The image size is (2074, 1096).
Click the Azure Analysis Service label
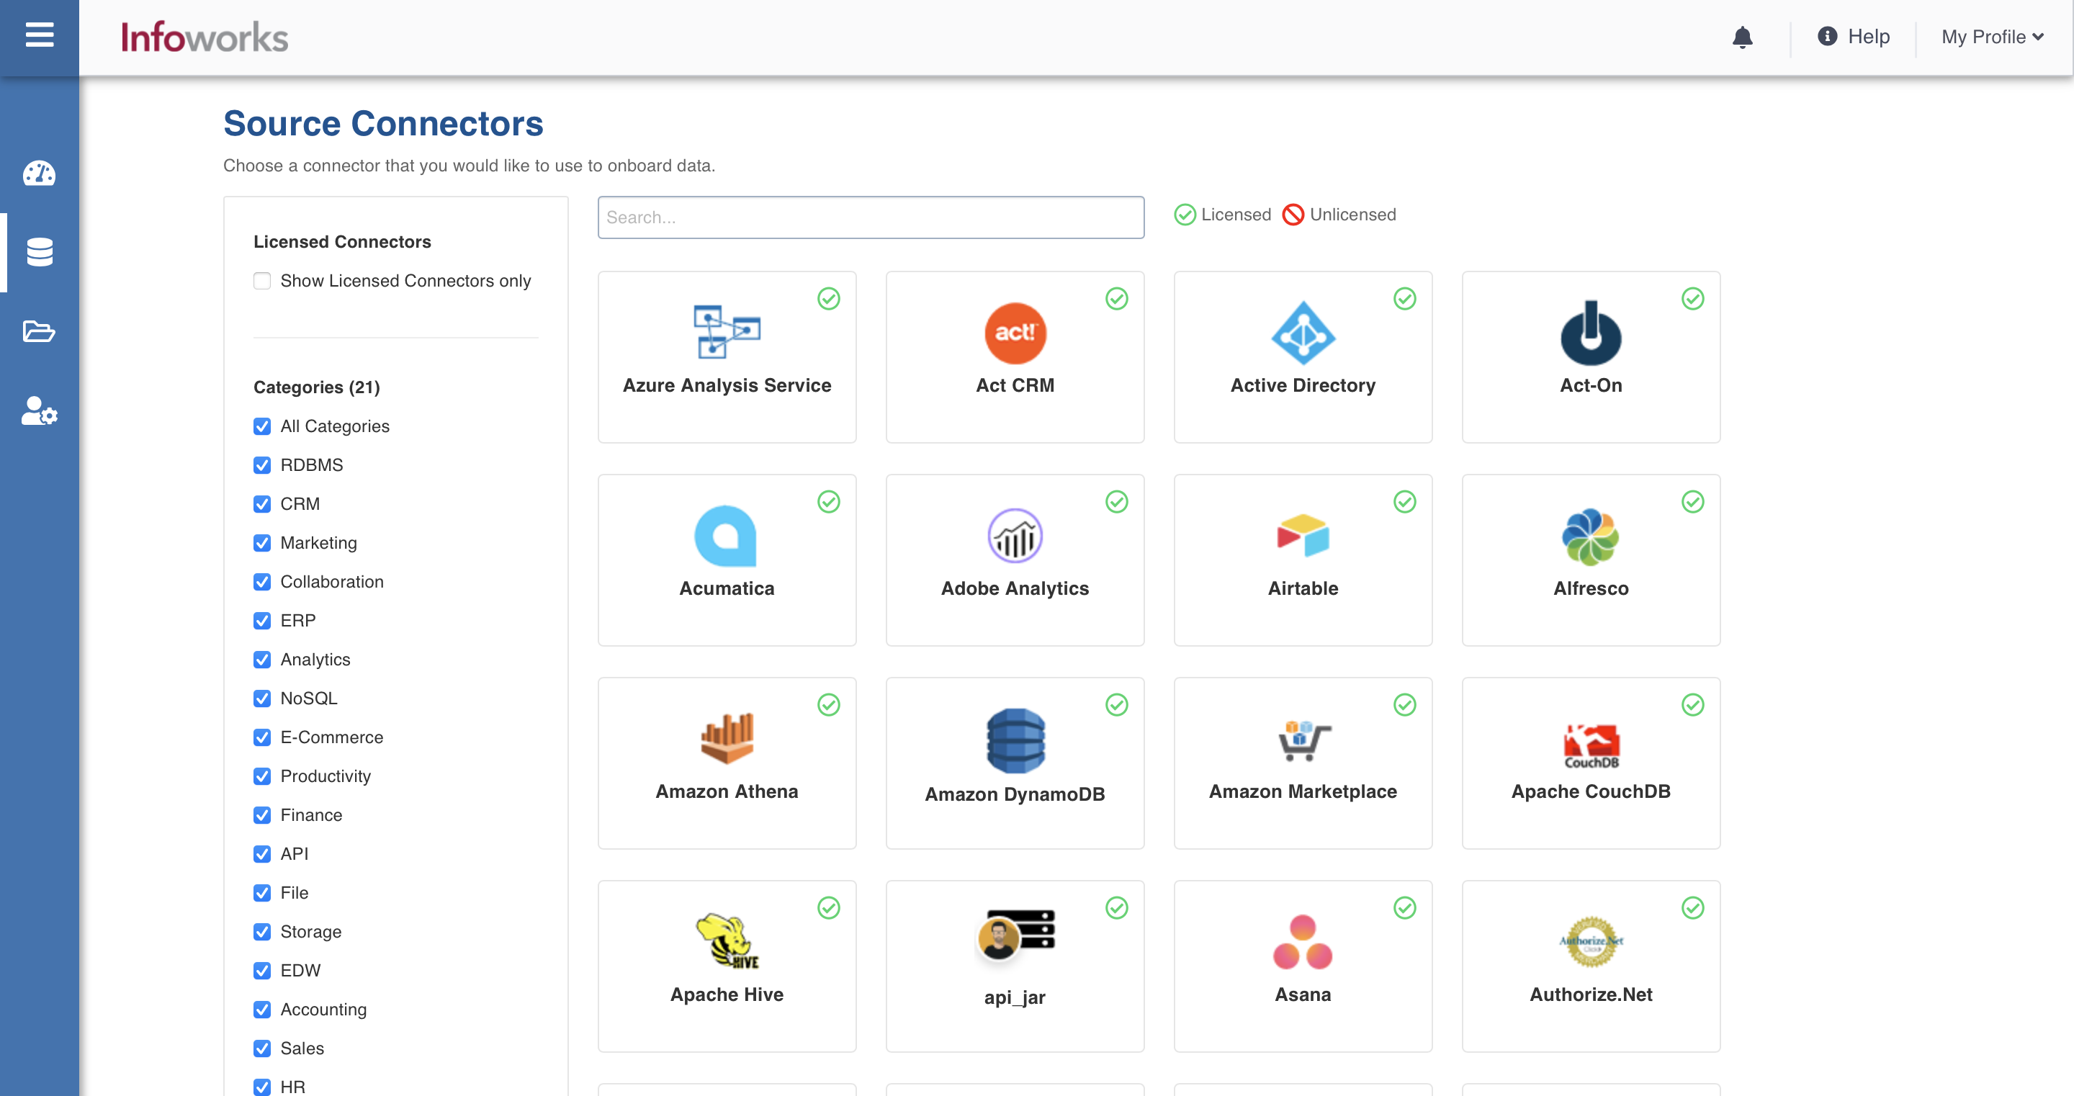tap(726, 385)
